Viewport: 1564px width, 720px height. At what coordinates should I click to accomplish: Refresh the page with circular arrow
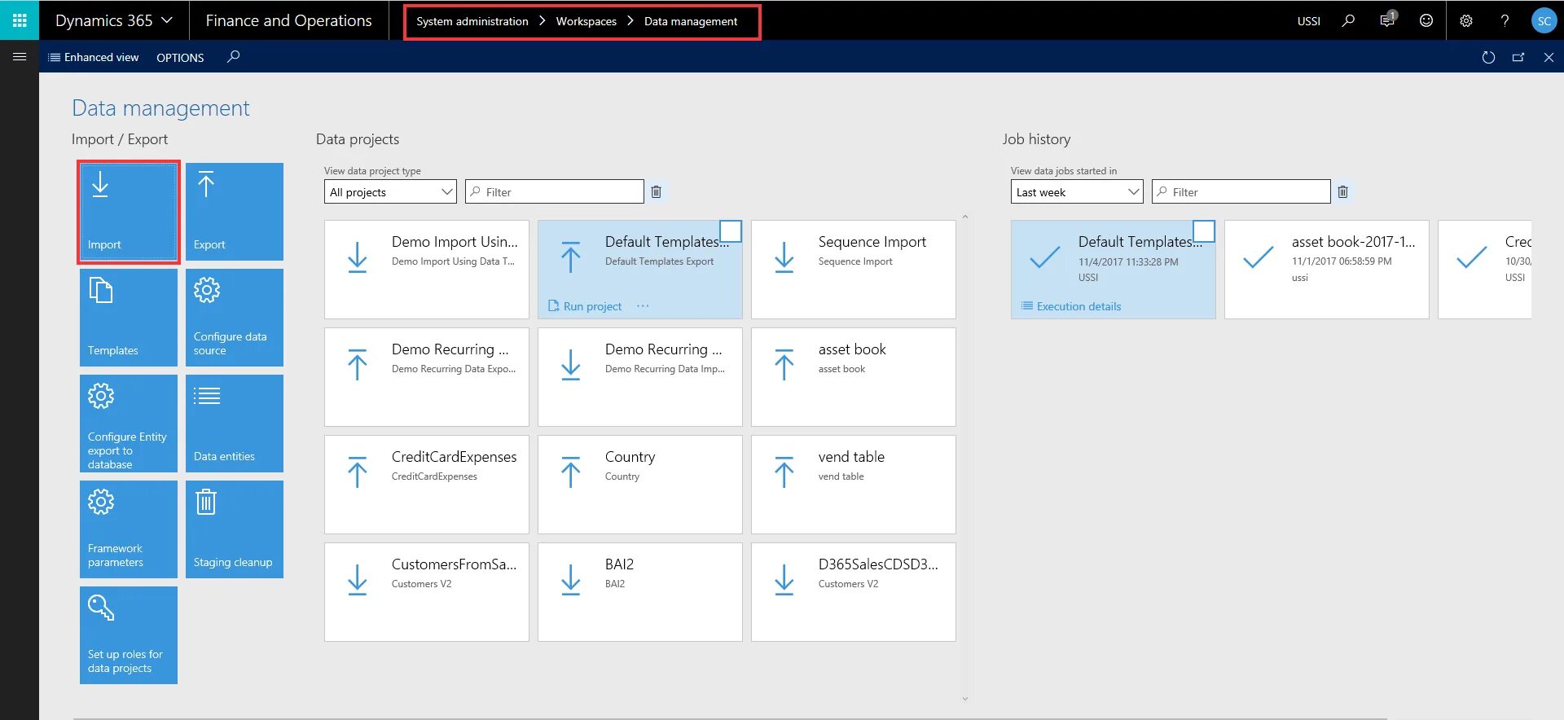click(1488, 57)
